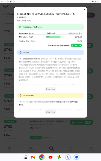
Task: Open the Transparency in Coverage Rule link
Action: (x=49, y=103)
